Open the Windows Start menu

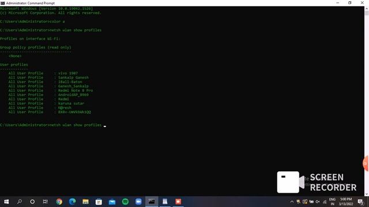[x=6, y=202]
